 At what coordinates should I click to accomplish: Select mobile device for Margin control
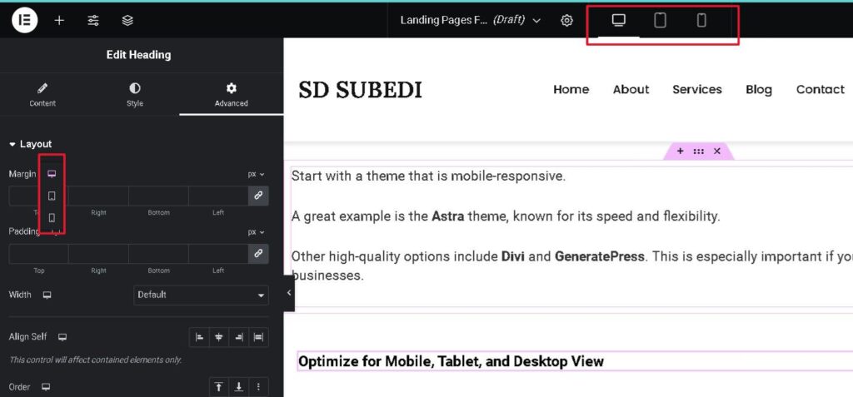click(52, 217)
